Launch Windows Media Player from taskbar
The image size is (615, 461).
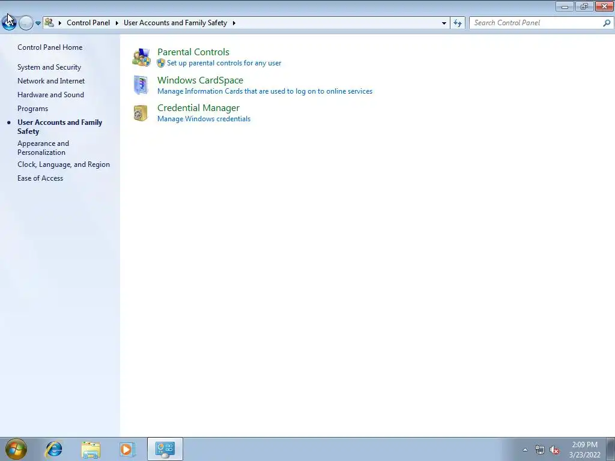(127, 449)
